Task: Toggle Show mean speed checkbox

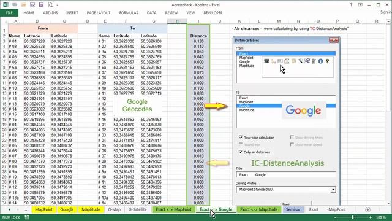Action: pyautogui.click(x=292, y=145)
